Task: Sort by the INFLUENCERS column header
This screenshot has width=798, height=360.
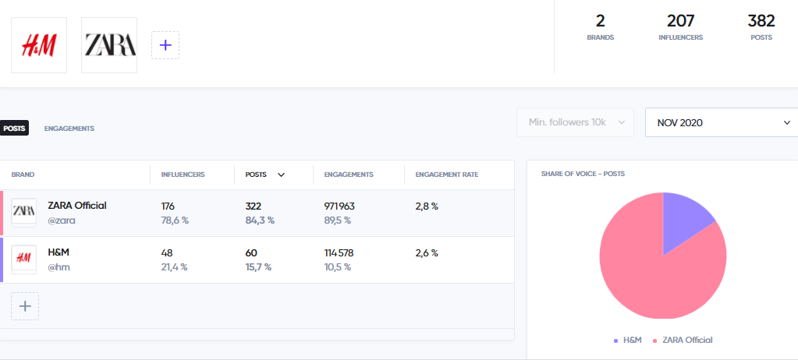Action: (183, 175)
